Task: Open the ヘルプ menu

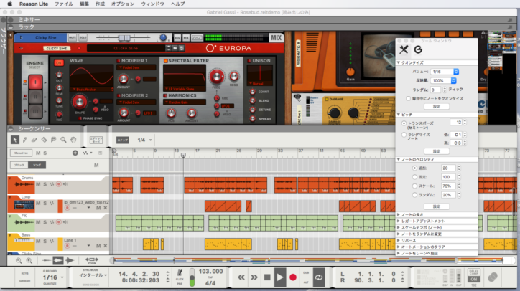Action: click(177, 4)
